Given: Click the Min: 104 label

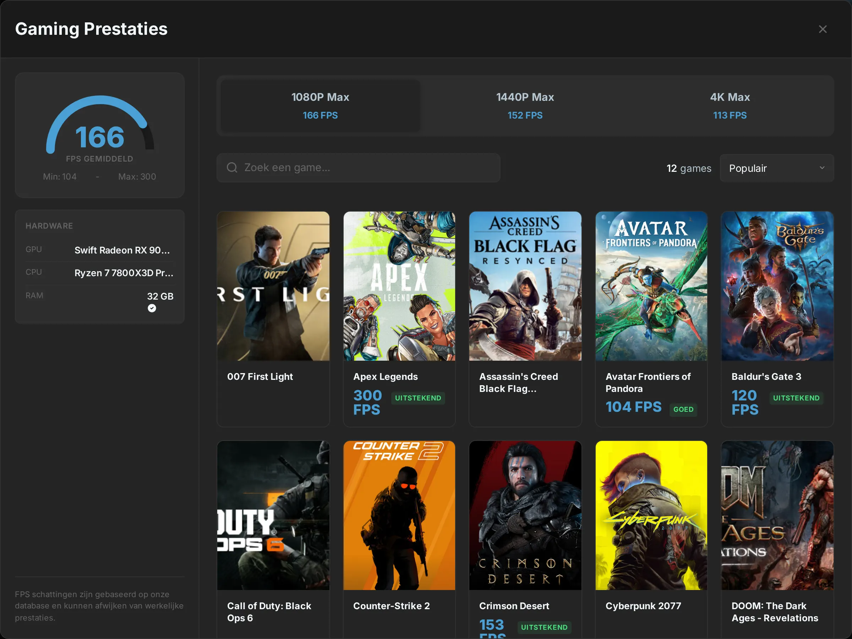Looking at the screenshot, I should tap(60, 177).
